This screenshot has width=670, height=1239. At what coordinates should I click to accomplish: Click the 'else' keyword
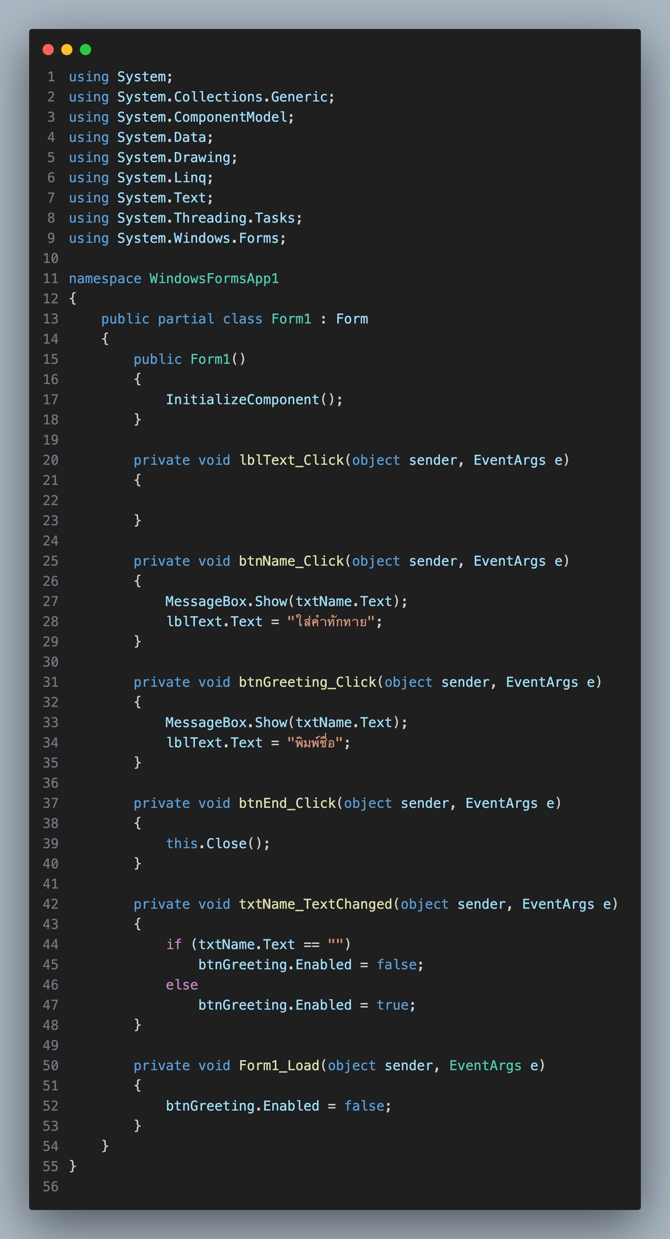182,985
